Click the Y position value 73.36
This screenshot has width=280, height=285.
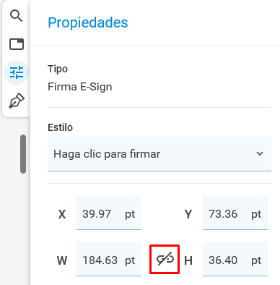click(223, 214)
